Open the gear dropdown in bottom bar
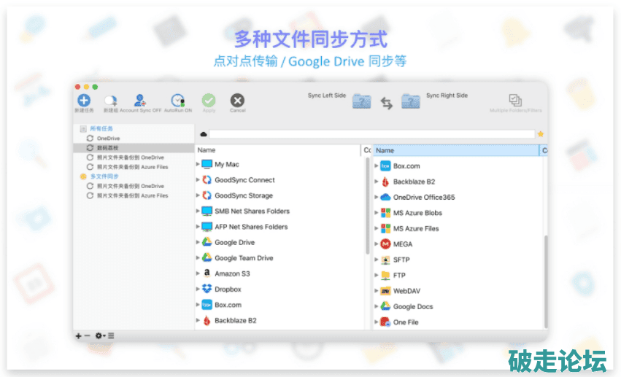This screenshot has height=377, width=621. [100, 335]
